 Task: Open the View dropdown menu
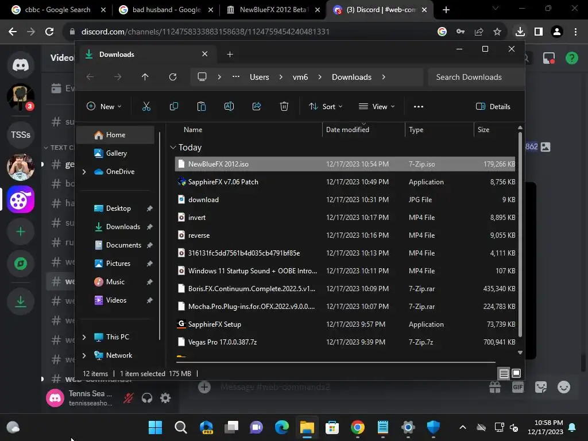(377, 106)
